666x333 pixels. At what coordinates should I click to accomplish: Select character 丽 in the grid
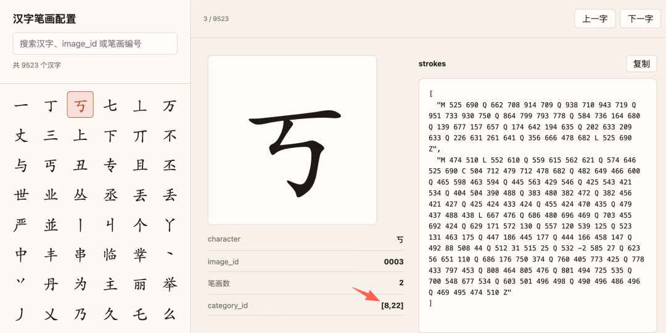click(140, 284)
